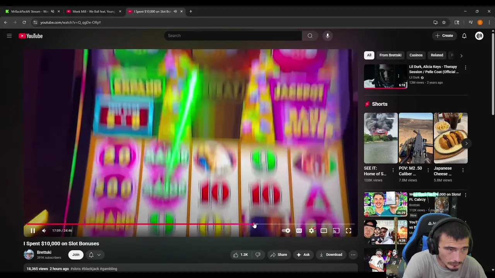Screen dimensions: 495x278
Task: Switch to theater mode
Action: pyautogui.click(x=324, y=231)
